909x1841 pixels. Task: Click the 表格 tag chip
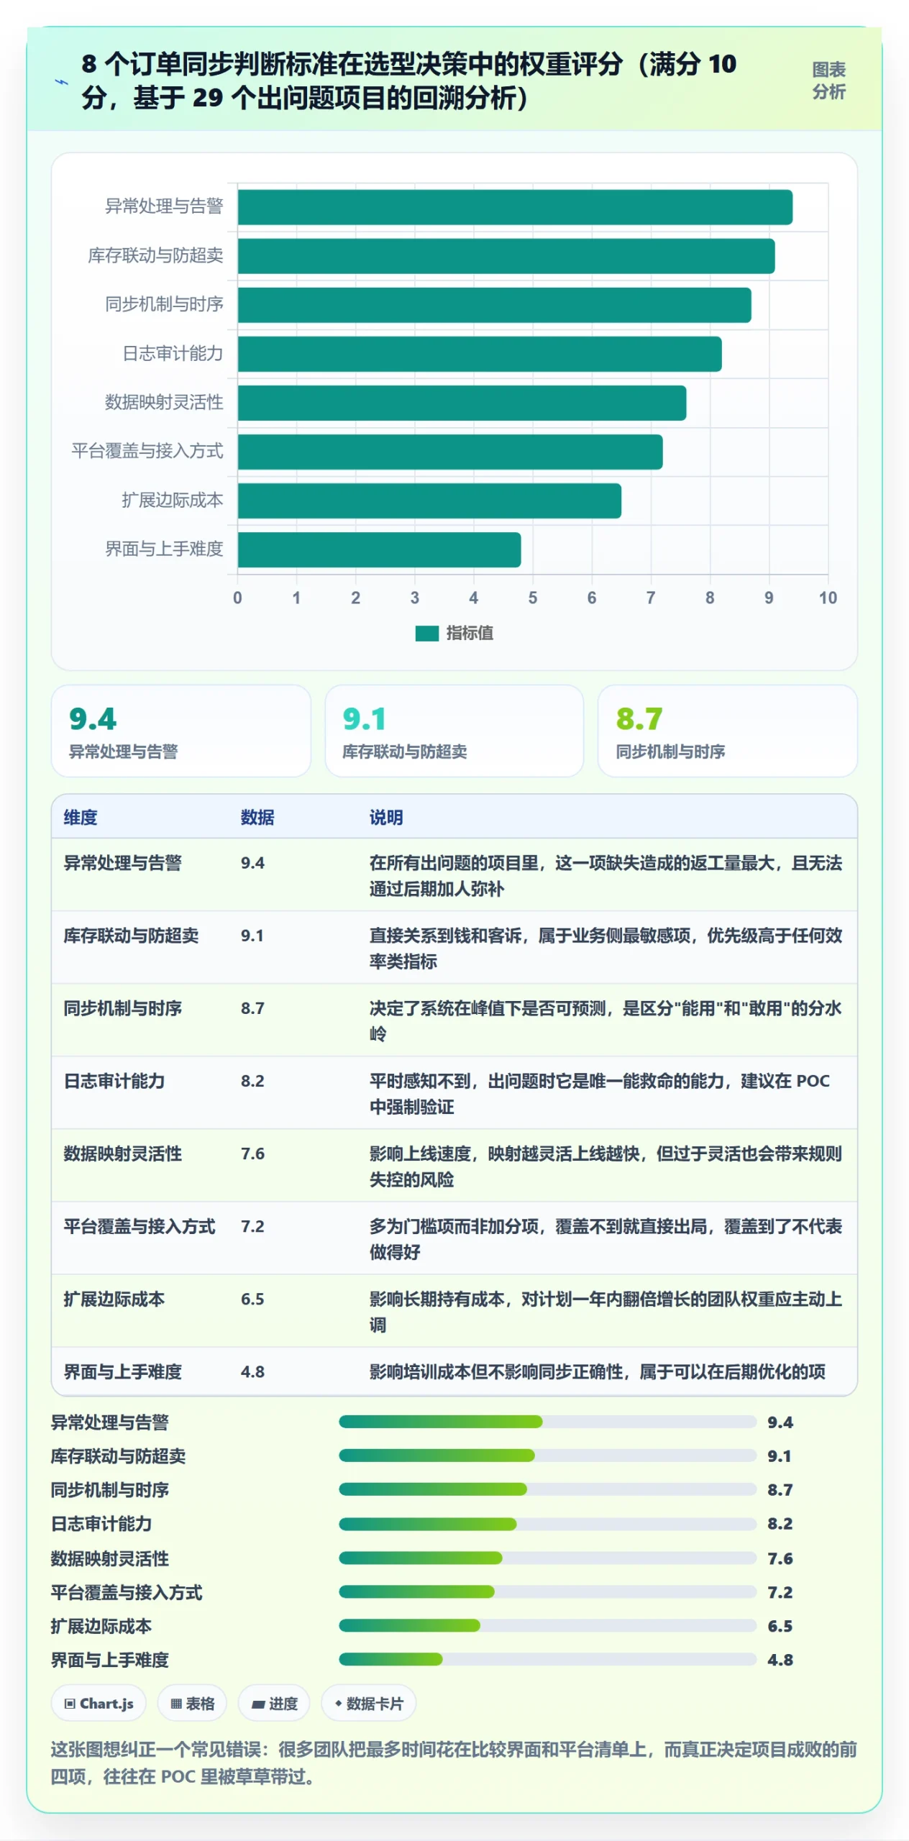192,1703
